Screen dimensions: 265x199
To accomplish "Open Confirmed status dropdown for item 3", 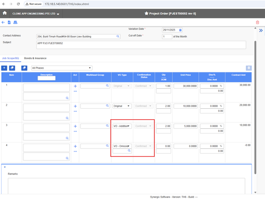I will click(144, 126).
